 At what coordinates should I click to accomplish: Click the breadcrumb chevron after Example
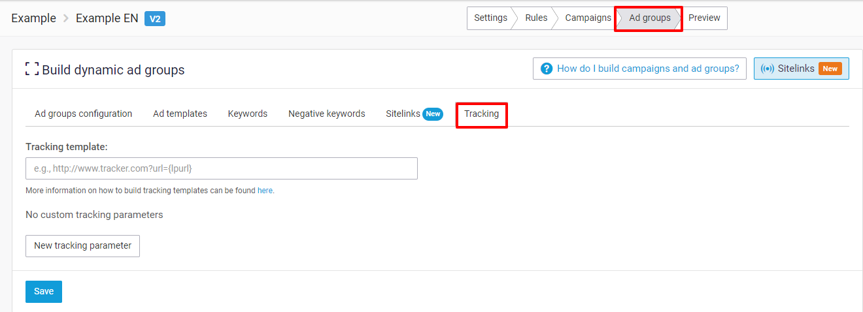[66, 18]
